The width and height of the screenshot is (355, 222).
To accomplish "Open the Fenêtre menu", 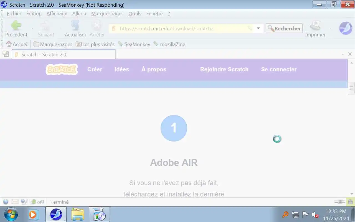I will tap(154, 14).
